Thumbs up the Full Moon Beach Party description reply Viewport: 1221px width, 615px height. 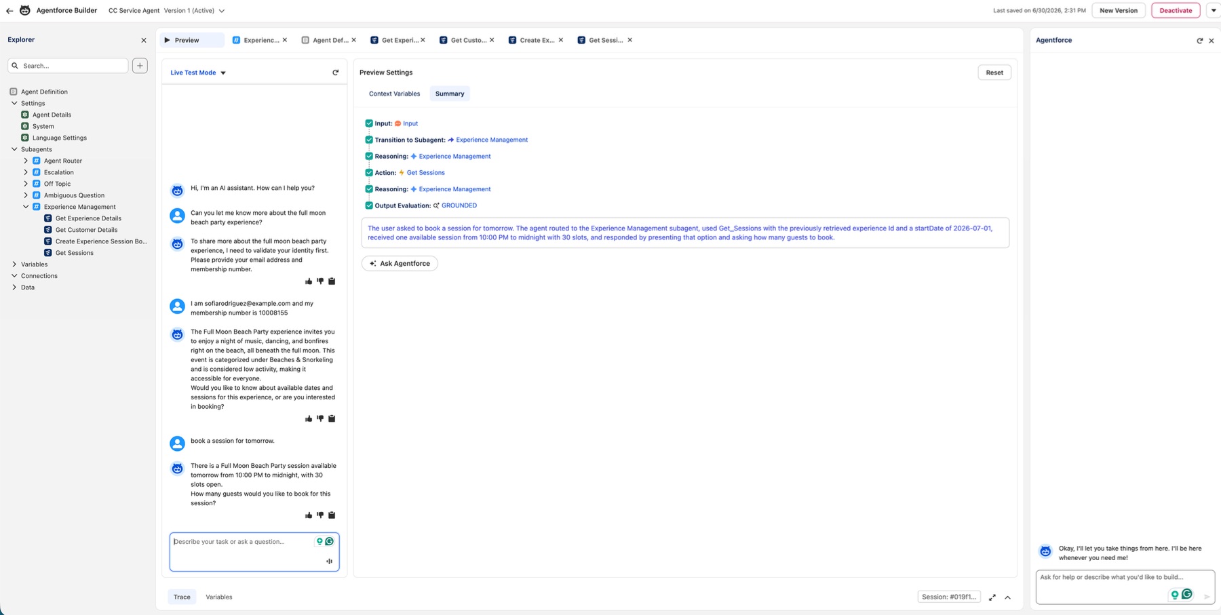pos(309,419)
